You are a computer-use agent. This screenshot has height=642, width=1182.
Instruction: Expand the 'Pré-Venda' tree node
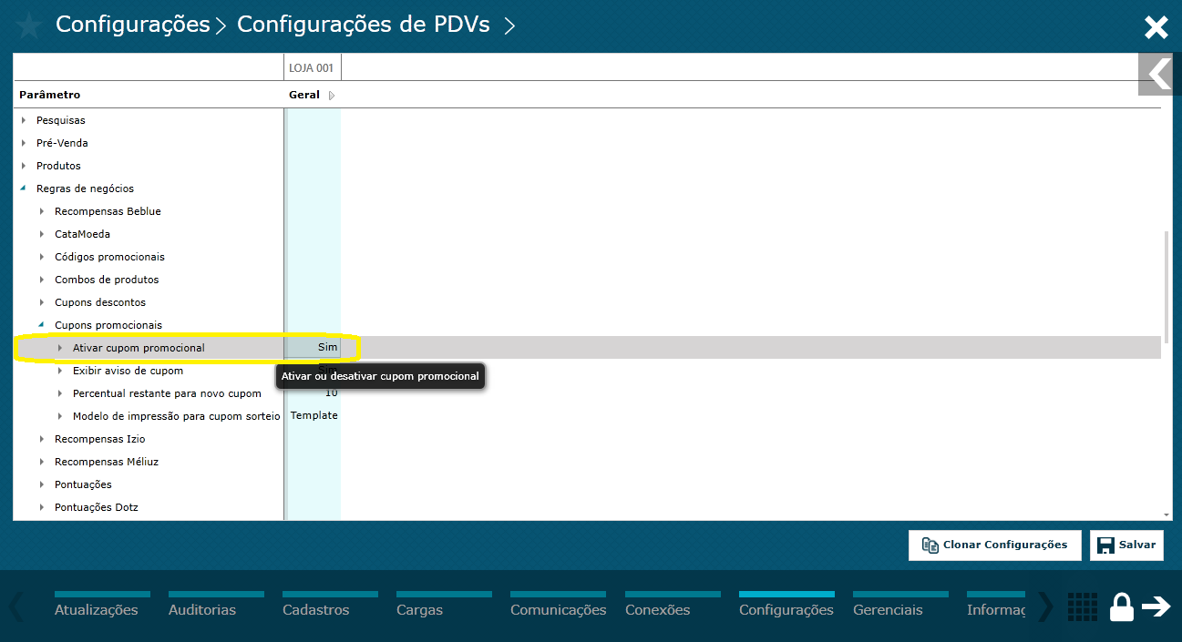(25, 142)
